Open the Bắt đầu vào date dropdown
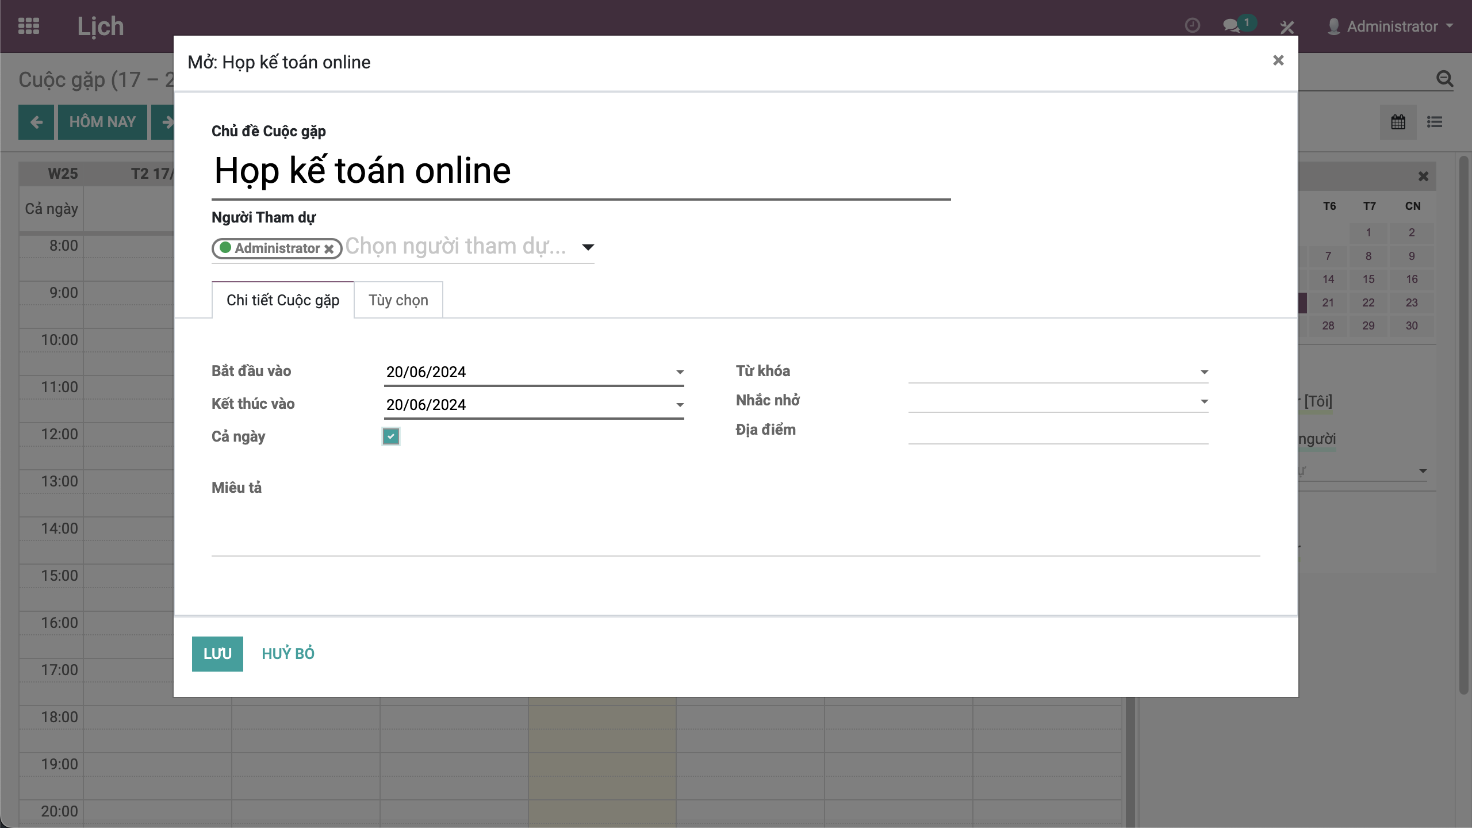 tap(680, 372)
